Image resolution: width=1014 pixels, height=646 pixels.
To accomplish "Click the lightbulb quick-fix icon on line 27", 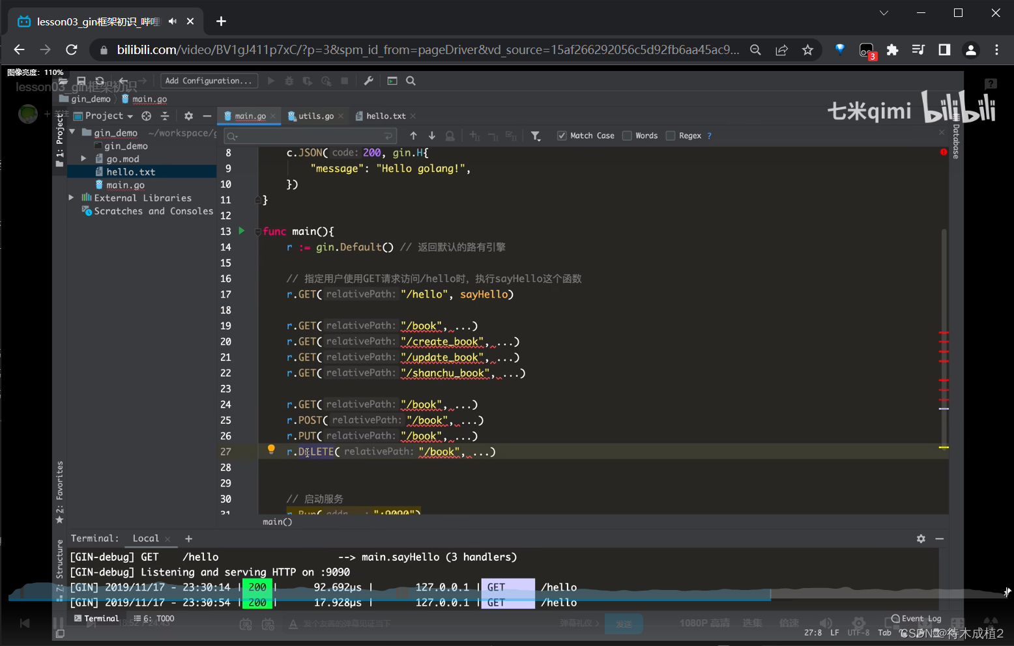I will pyautogui.click(x=271, y=449).
